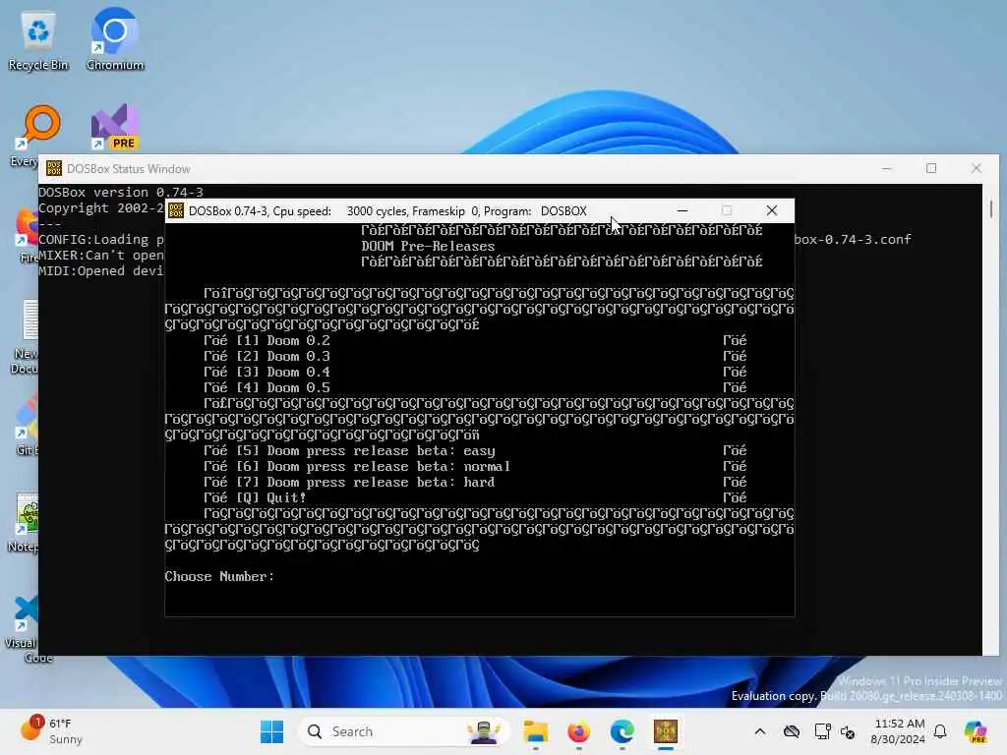Open the weather widget showing 61°F Sunny

pyautogui.click(x=53, y=730)
